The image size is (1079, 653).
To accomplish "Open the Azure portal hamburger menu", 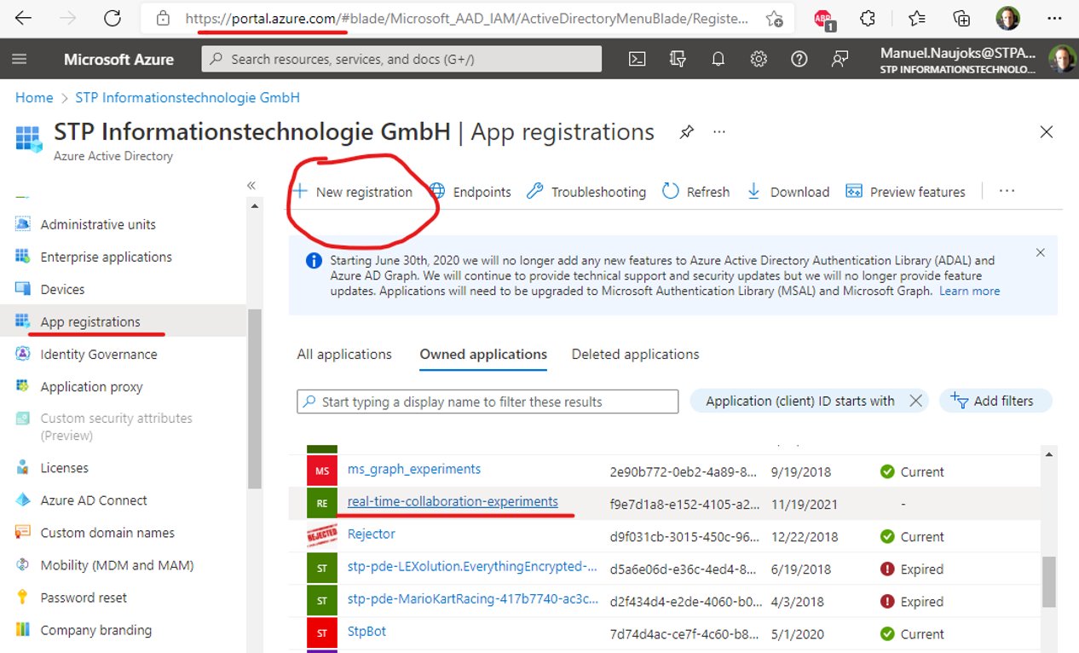I will (20, 59).
